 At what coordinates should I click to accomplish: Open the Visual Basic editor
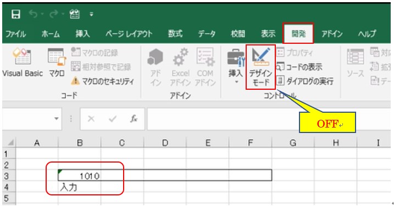click(22, 62)
